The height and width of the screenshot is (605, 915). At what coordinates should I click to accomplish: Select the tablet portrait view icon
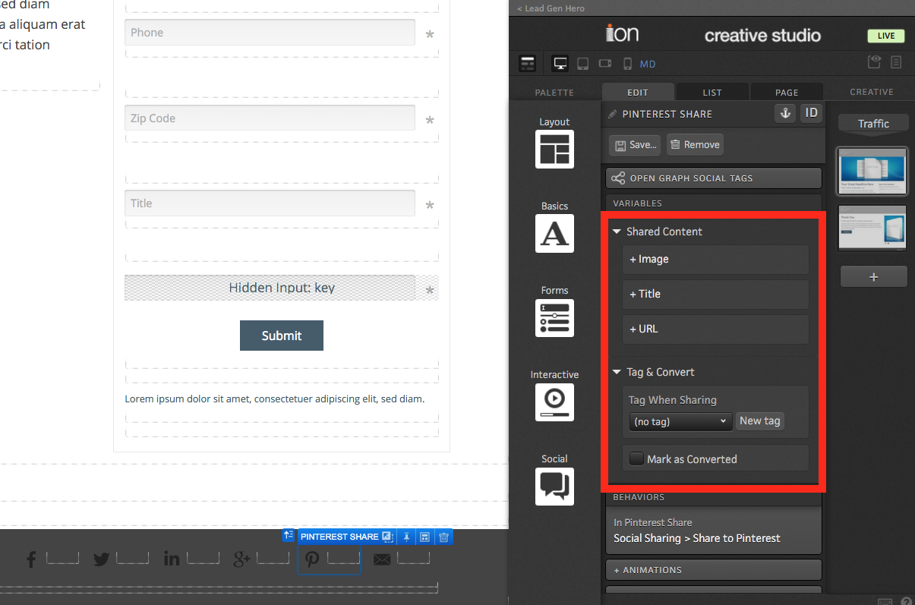click(583, 64)
